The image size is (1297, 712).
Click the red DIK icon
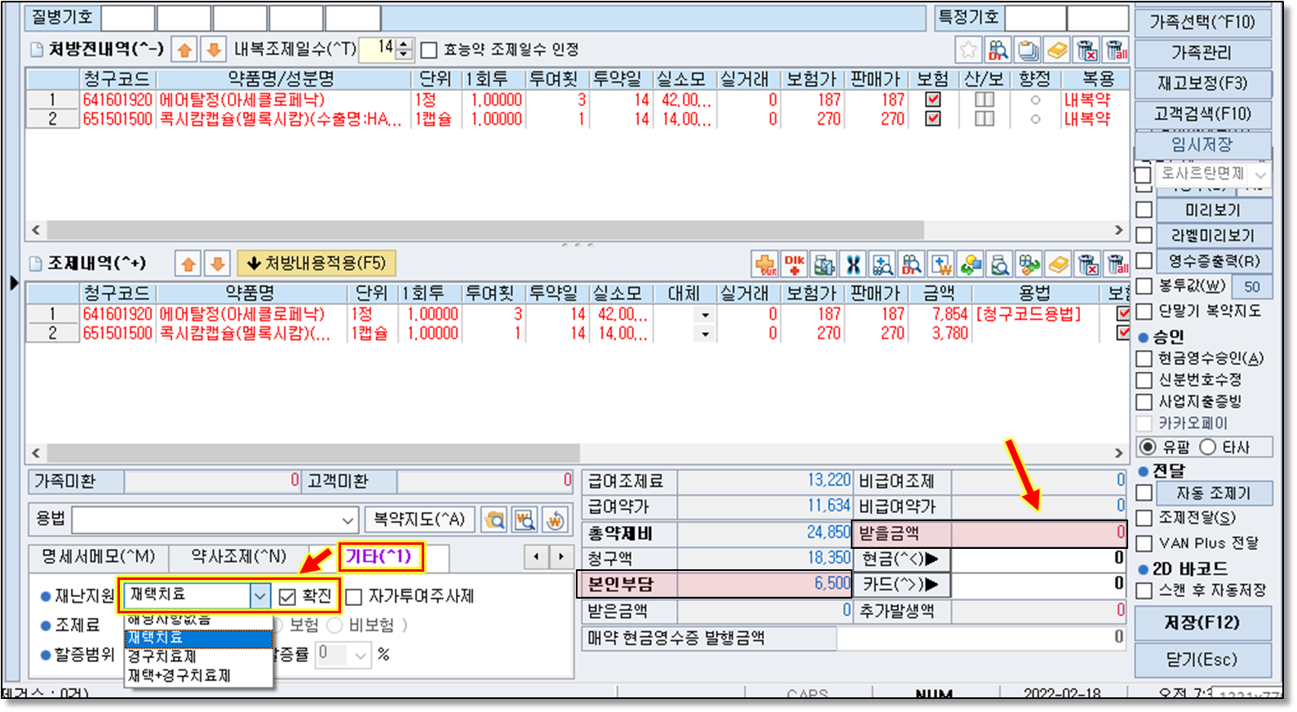click(x=795, y=264)
